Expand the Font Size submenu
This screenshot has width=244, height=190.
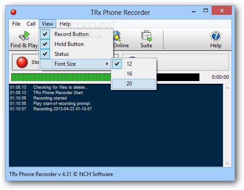(x=76, y=64)
